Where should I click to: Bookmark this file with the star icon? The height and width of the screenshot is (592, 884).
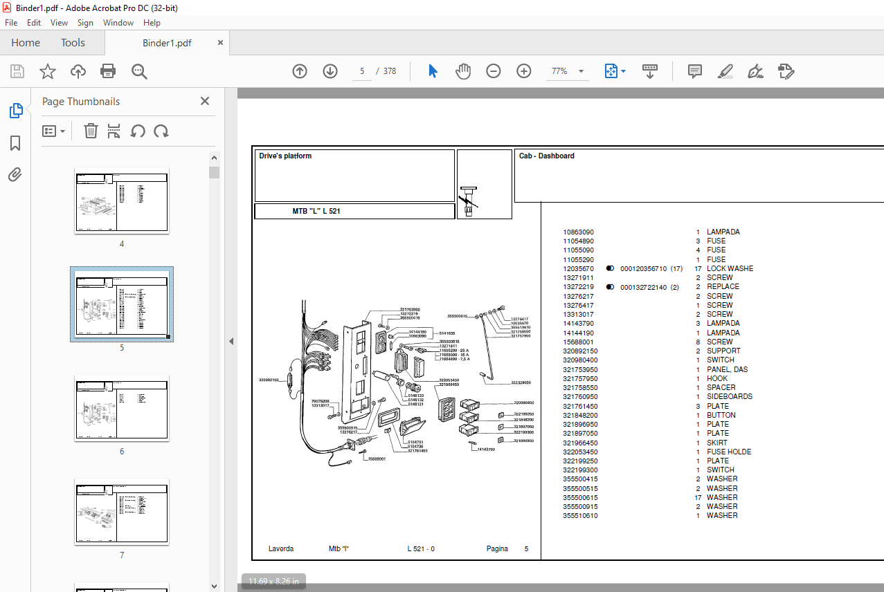click(48, 71)
